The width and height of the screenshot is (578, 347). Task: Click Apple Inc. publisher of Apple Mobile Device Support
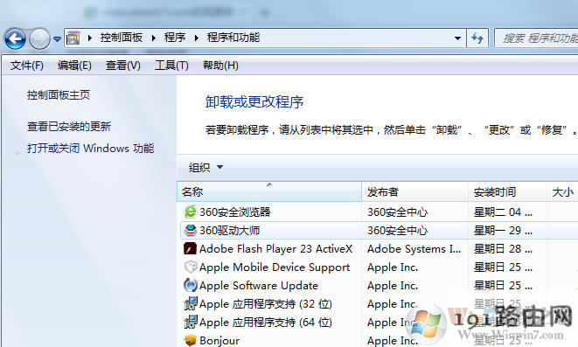(x=393, y=267)
